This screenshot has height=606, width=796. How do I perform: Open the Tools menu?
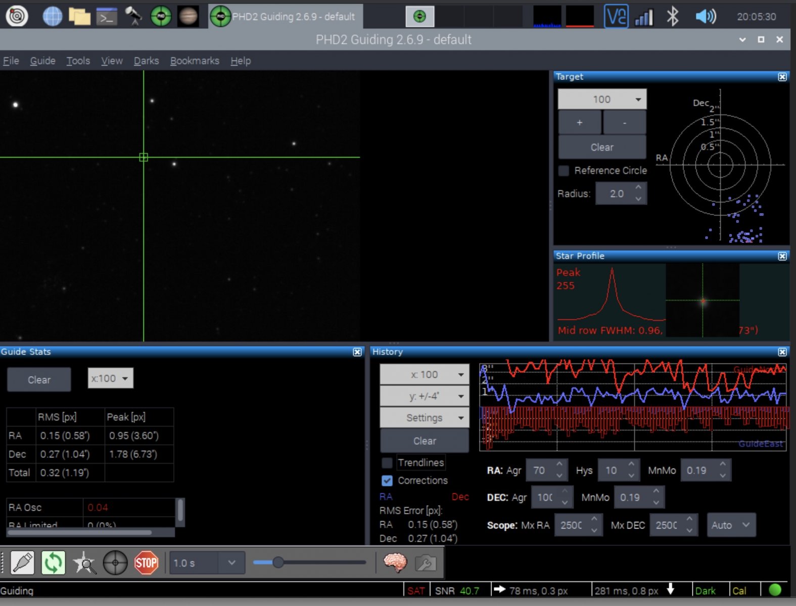pos(78,61)
